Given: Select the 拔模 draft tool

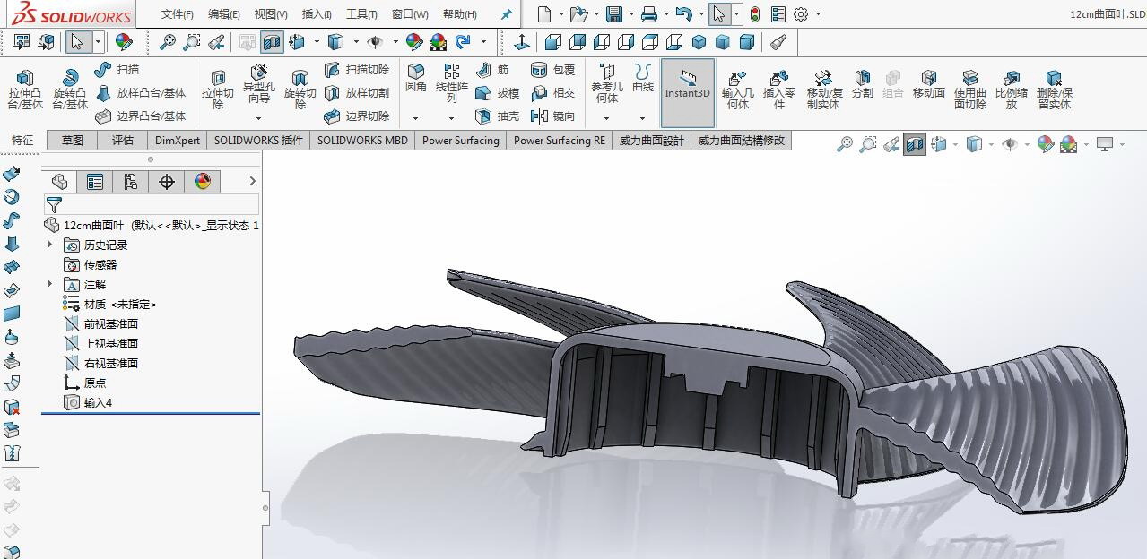Looking at the screenshot, I should coord(497,93).
